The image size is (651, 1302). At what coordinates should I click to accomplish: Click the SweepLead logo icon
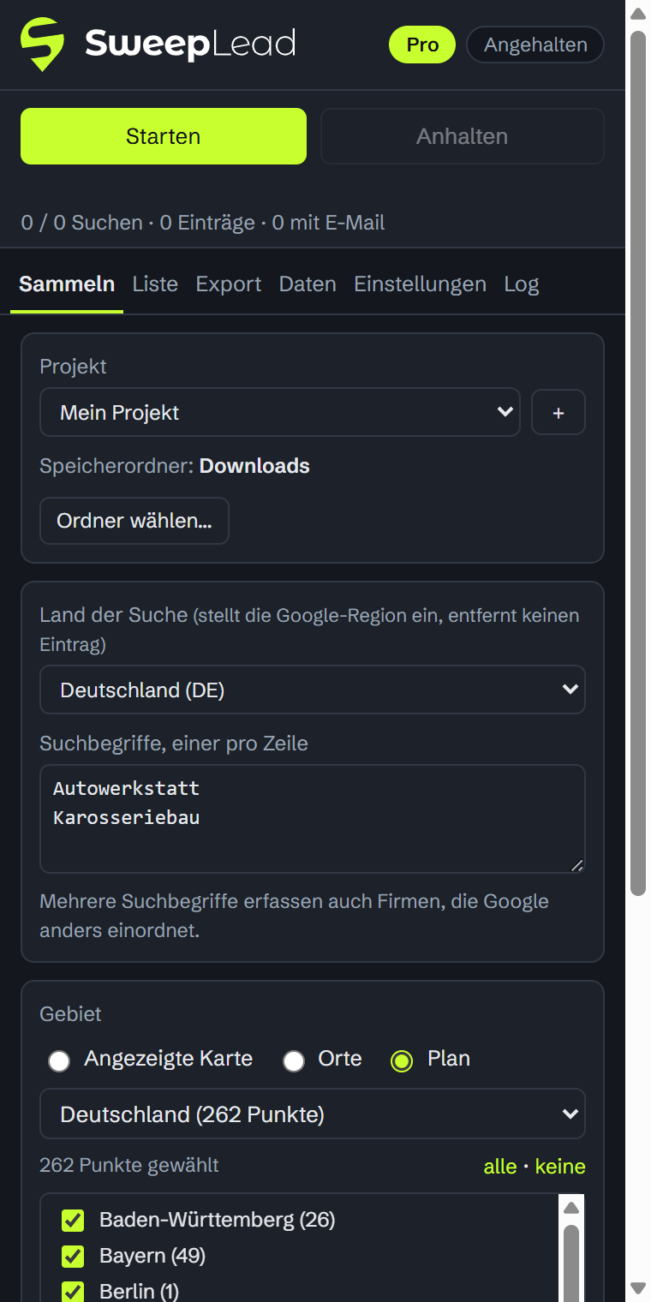coord(42,45)
